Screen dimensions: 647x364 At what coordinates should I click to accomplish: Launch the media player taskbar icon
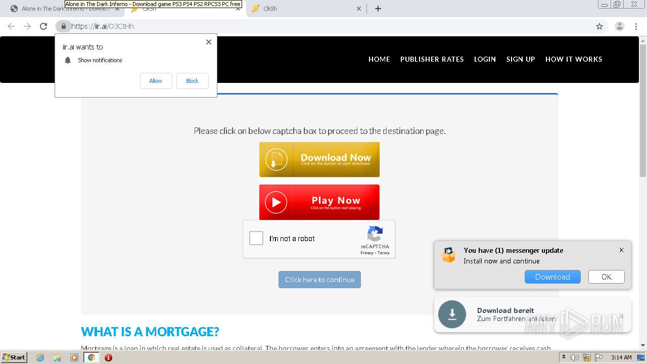74,357
